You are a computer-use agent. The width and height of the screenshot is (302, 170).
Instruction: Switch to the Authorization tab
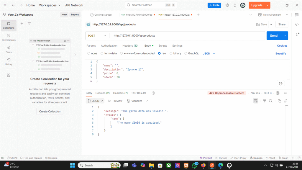tap(109, 46)
